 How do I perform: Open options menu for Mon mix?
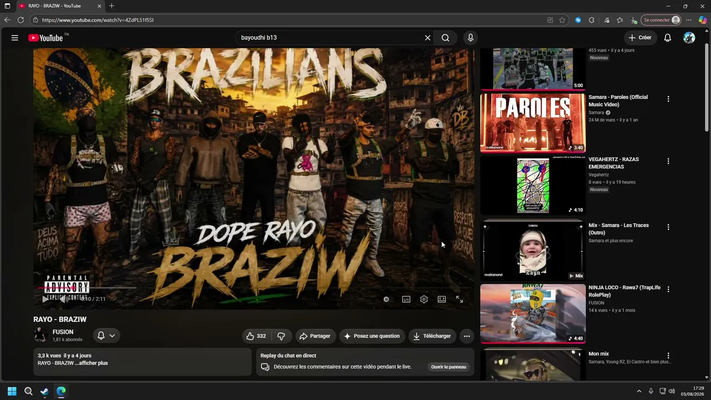click(668, 356)
